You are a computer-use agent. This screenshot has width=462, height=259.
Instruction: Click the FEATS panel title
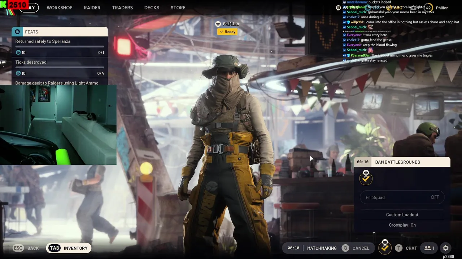tap(31, 32)
